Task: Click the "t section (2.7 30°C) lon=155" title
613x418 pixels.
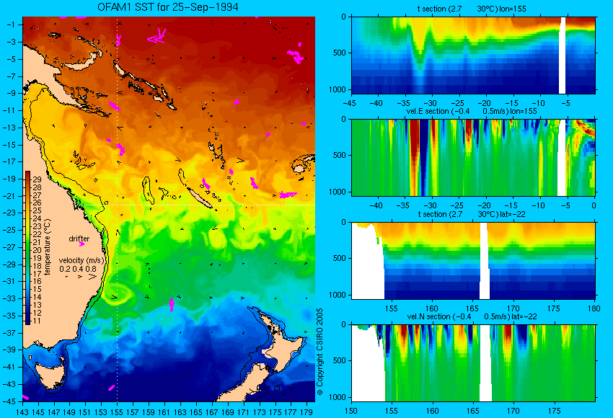Action: 472,9
